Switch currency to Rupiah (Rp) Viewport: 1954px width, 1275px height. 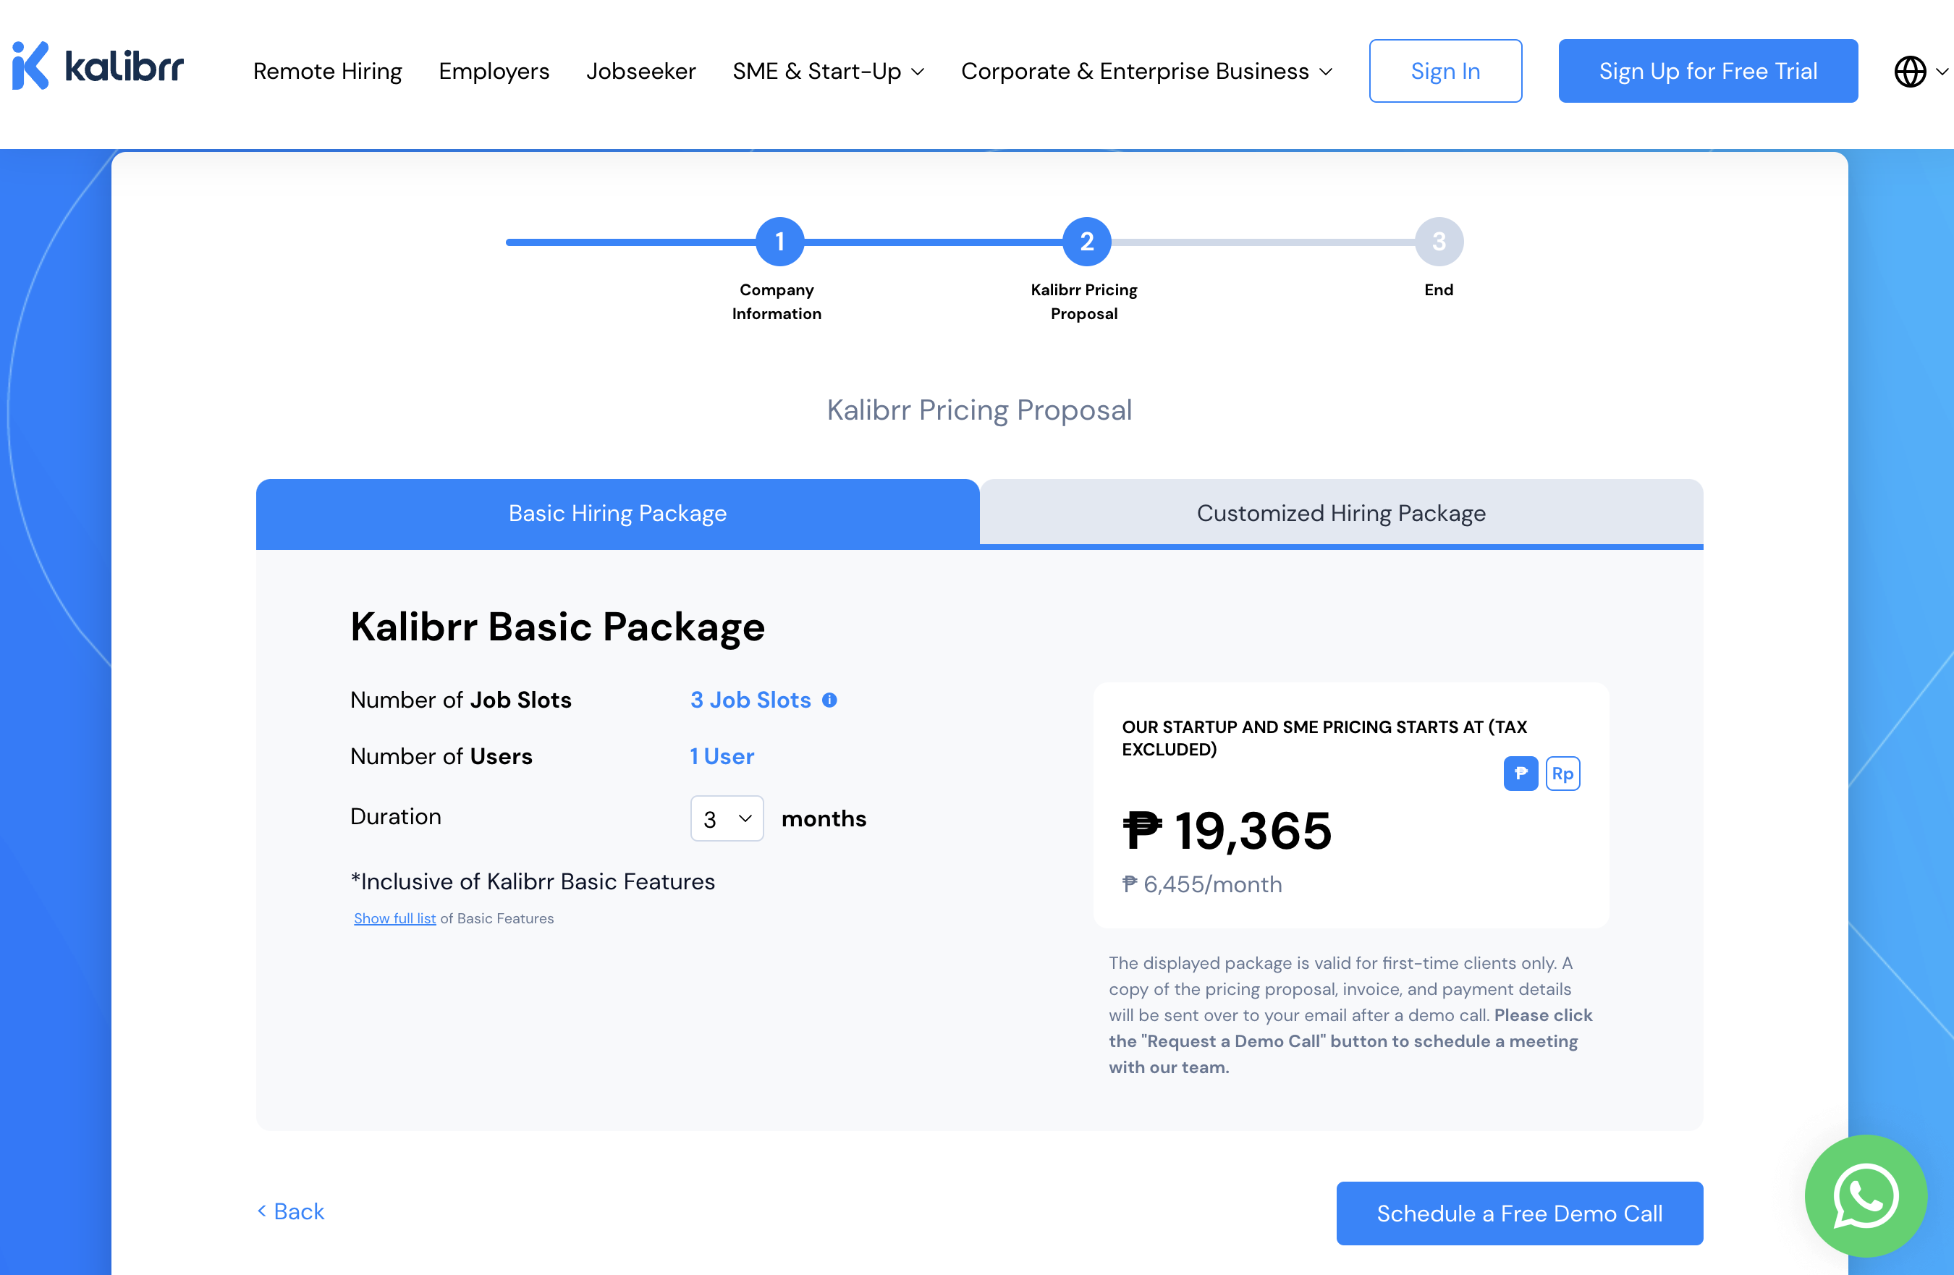coord(1562,774)
